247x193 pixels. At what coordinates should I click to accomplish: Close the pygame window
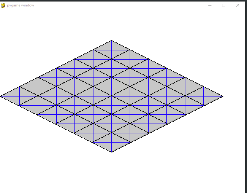[x=238, y=5]
